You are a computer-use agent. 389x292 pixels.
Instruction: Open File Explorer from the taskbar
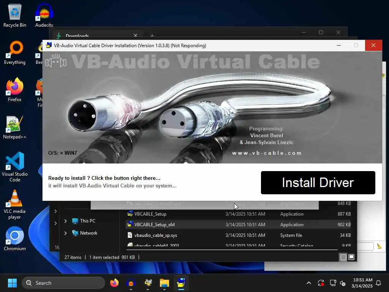click(164, 283)
